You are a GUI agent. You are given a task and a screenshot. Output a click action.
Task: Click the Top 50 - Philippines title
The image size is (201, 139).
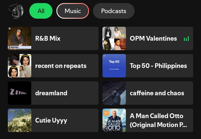point(158,66)
